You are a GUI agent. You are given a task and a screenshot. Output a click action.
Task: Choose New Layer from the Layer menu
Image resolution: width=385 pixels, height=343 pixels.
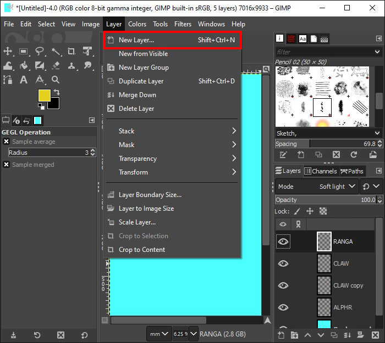tap(172, 40)
